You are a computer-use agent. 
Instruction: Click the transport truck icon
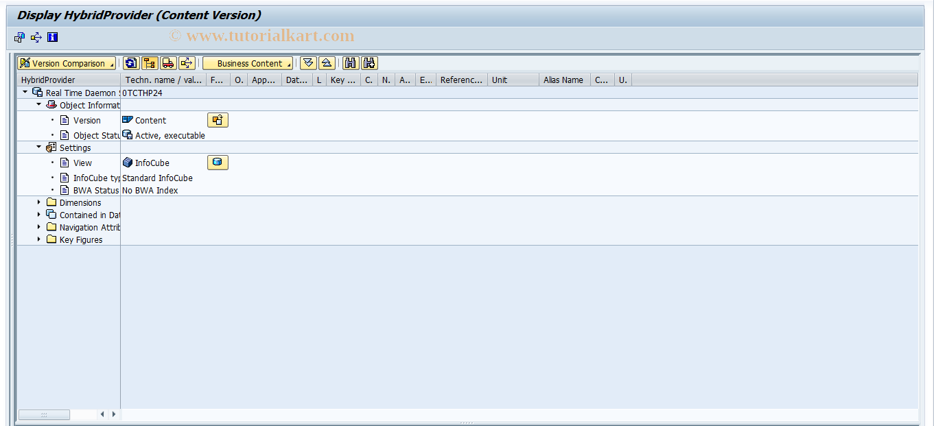point(168,63)
